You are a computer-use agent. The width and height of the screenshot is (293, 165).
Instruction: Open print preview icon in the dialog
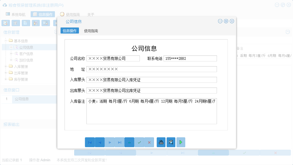171,142
